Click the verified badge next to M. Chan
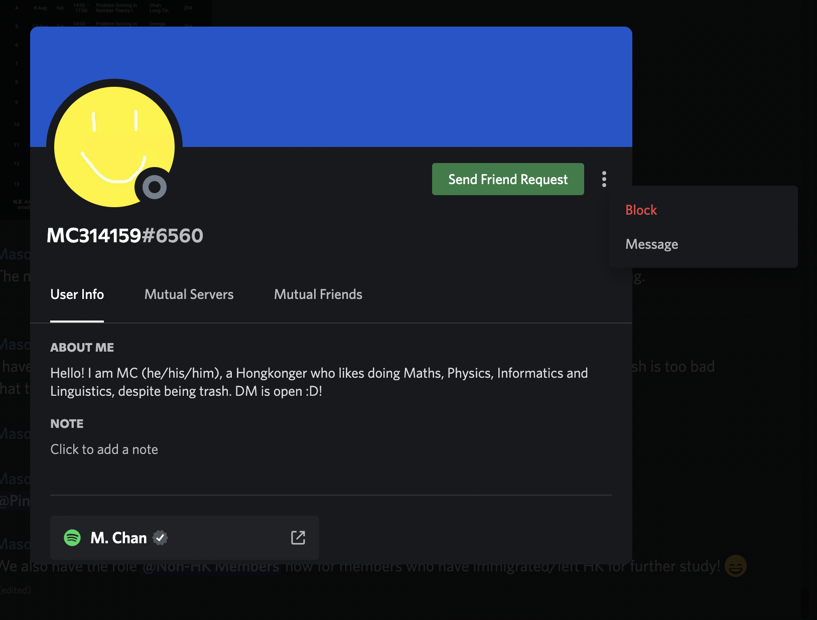This screenshot has width=817, height=620. (160, 538)
